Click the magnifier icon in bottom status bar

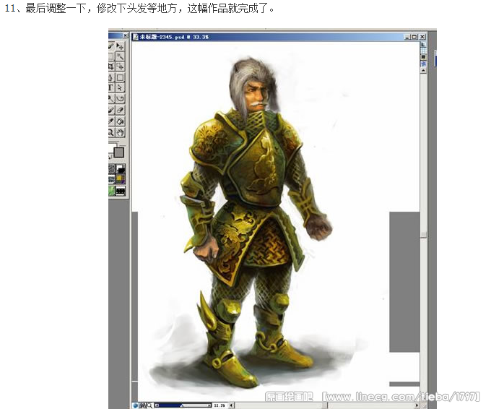pyautogui.click(x=149, y=405)
